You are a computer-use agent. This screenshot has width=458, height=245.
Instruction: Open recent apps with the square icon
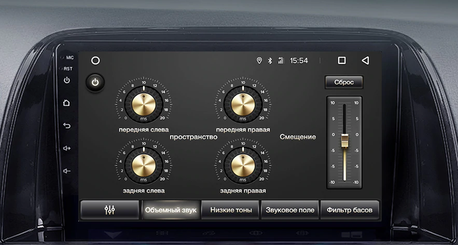coord(342,61)
